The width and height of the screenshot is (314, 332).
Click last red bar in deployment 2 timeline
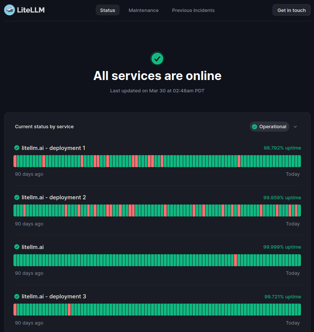tap(296, 210)
